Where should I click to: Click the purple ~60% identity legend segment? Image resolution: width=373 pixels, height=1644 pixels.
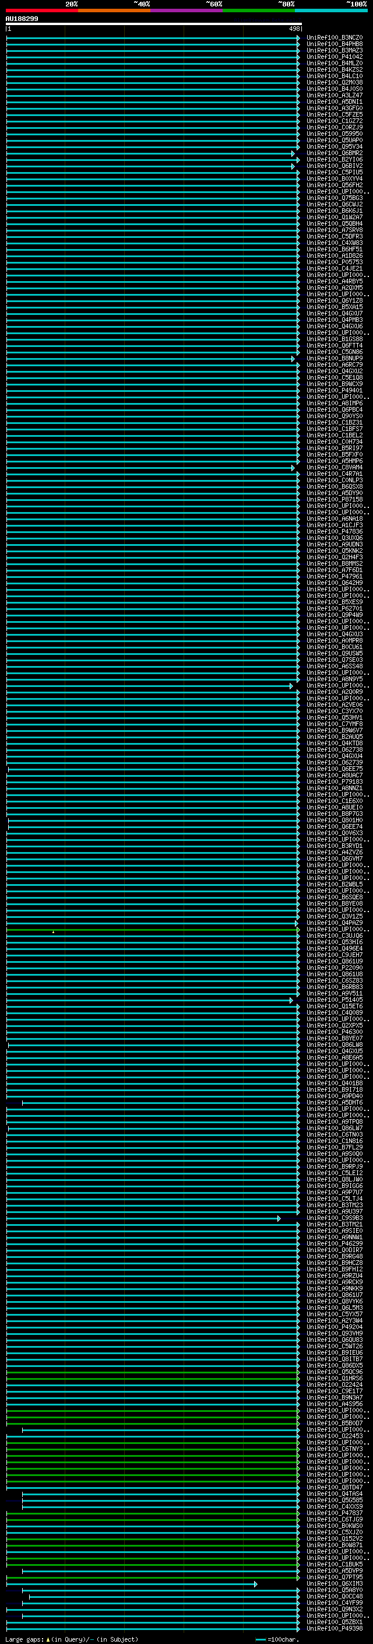point(187,11)
